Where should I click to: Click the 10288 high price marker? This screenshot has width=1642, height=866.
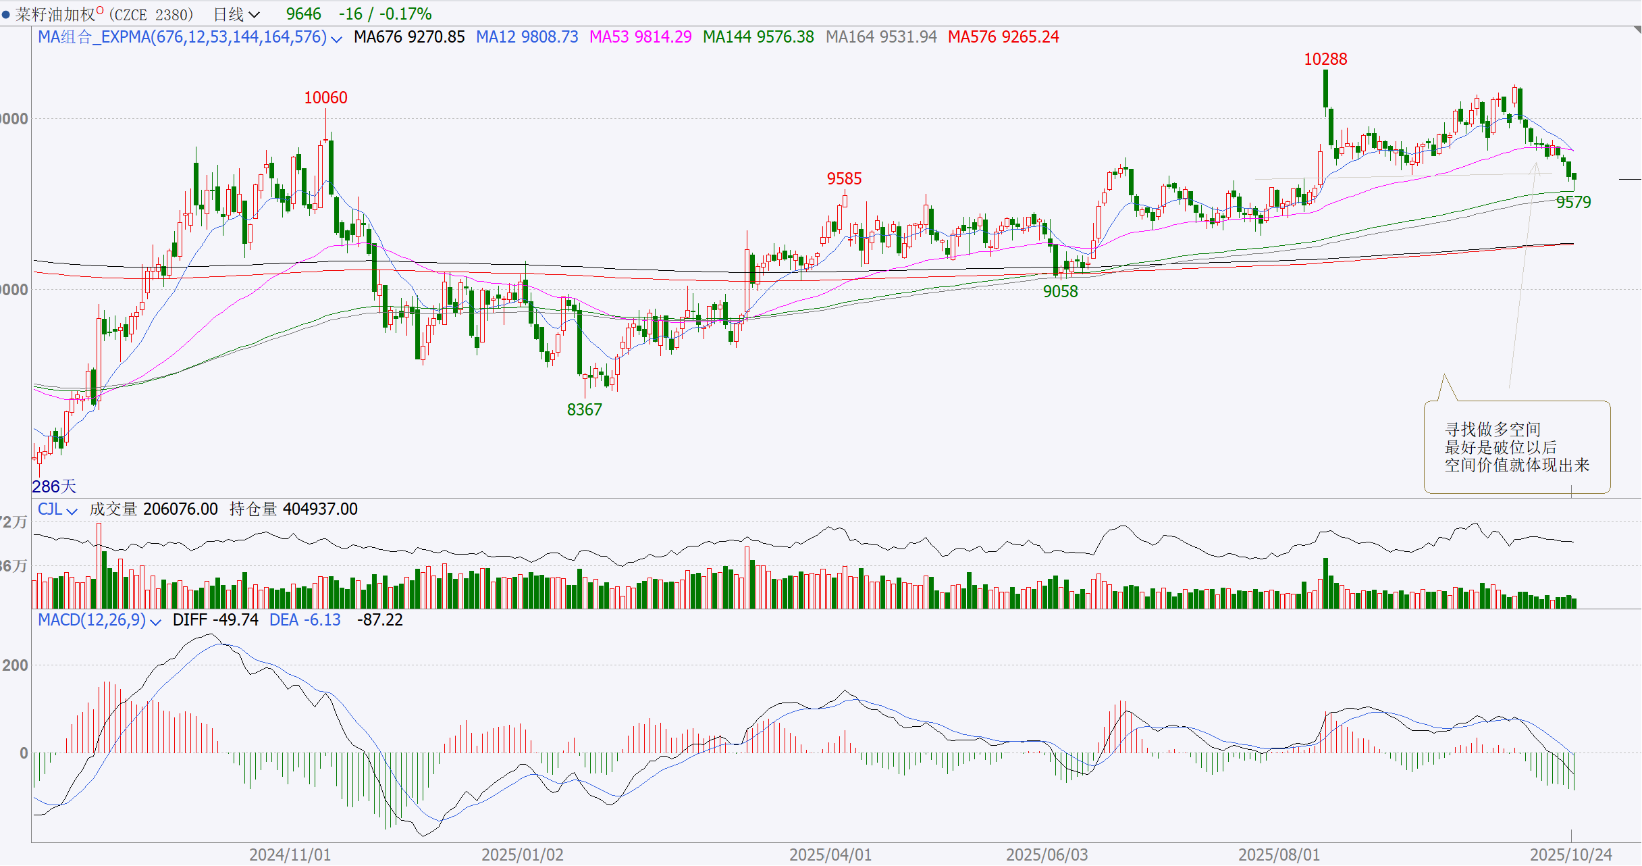(1325, 59)
